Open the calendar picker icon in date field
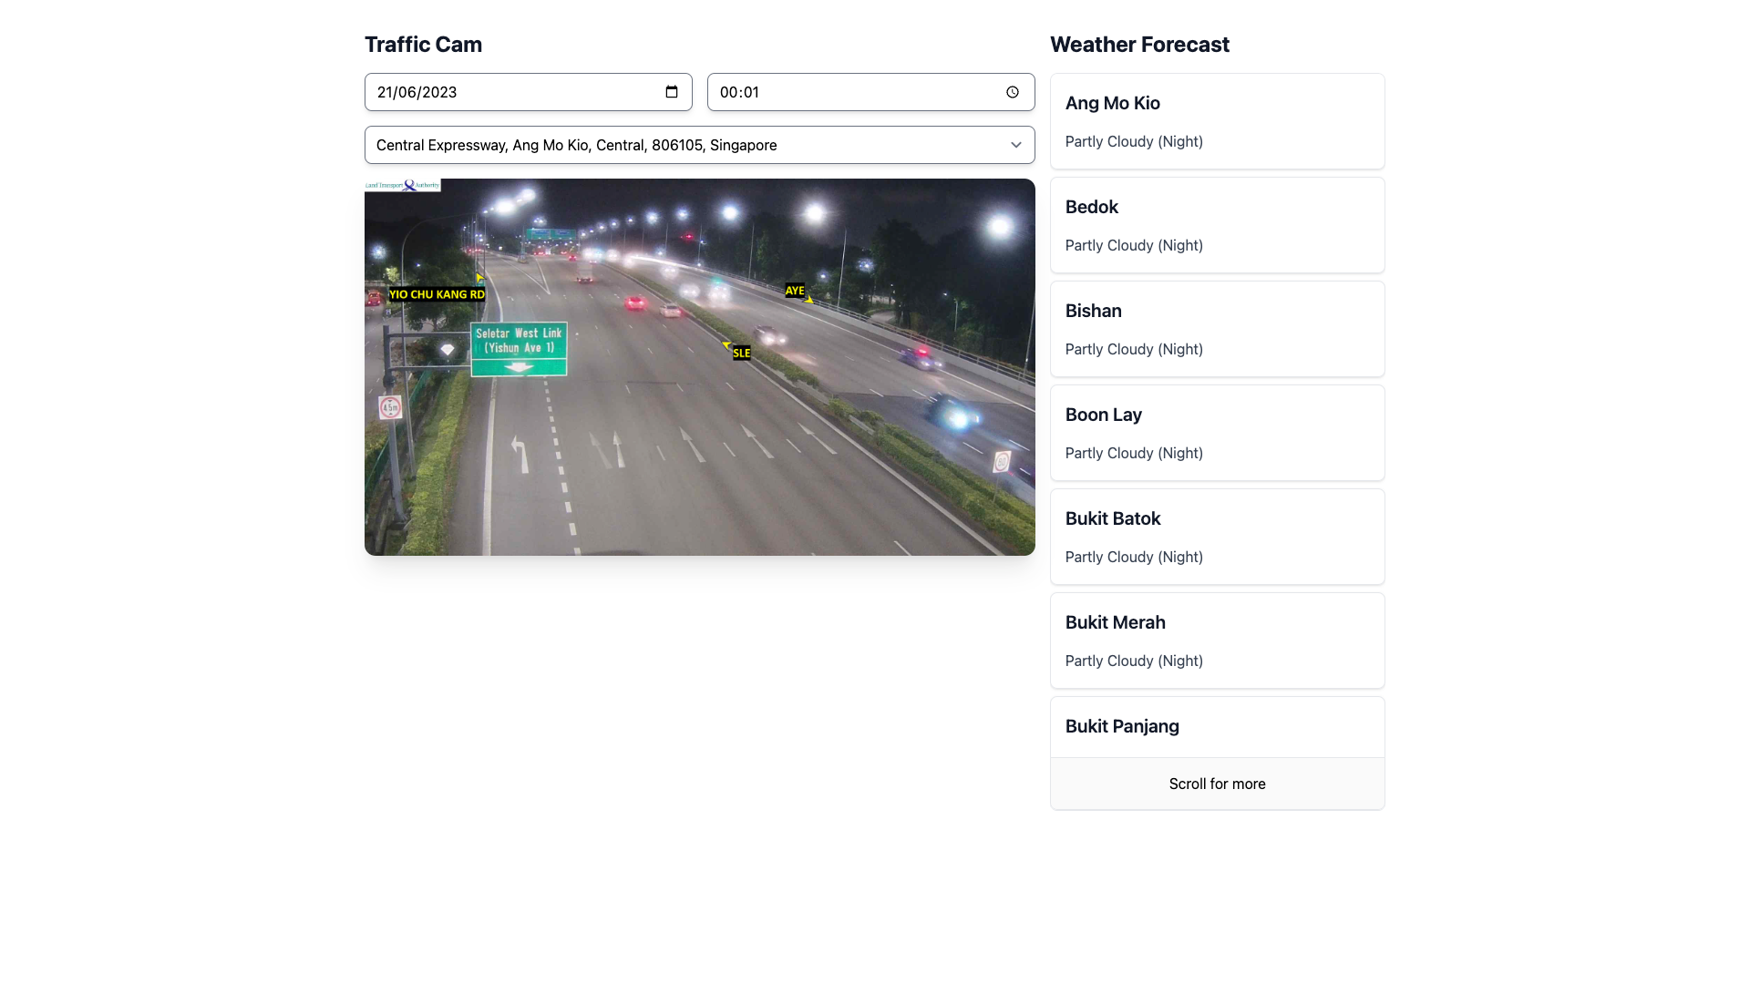The width and height of the screenshot is (1750, 984). coord(672,92)
